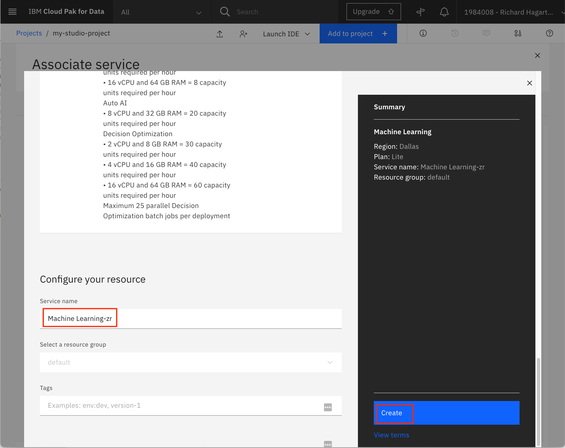Click the Decision Optimization label
565x448 pixels.
pyautogui.click(x=138, y=134)
